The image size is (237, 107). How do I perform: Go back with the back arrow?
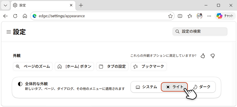(5, 16)
